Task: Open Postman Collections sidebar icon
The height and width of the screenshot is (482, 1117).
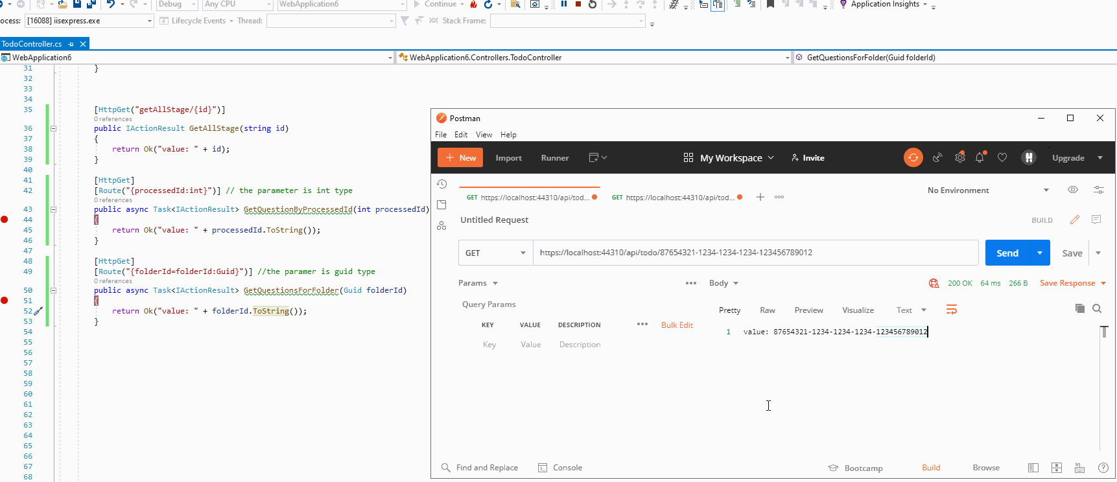Action: point(441,205)
